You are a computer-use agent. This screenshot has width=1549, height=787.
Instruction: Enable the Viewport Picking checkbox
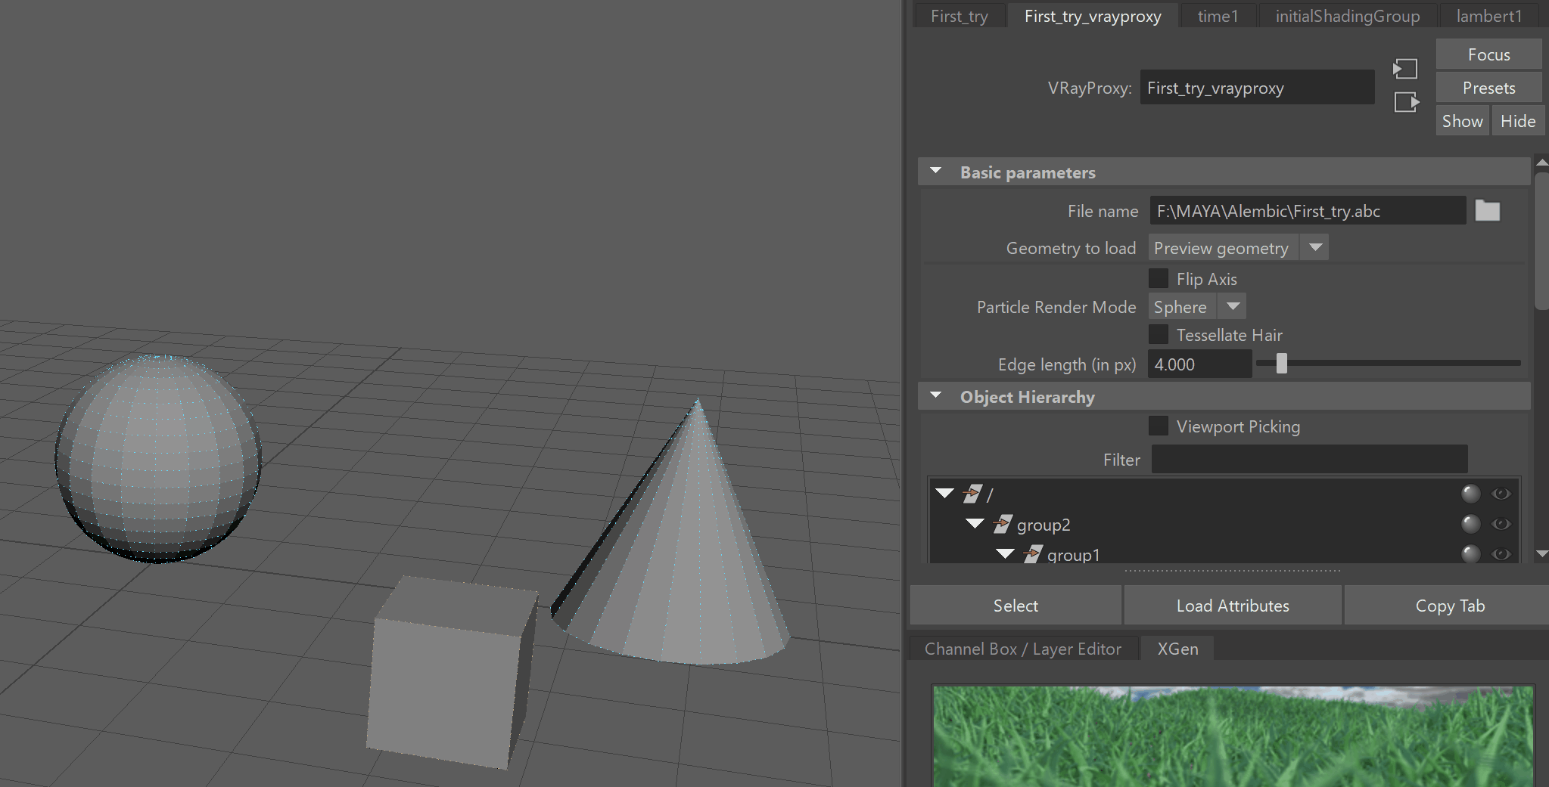click(1158, 426)
